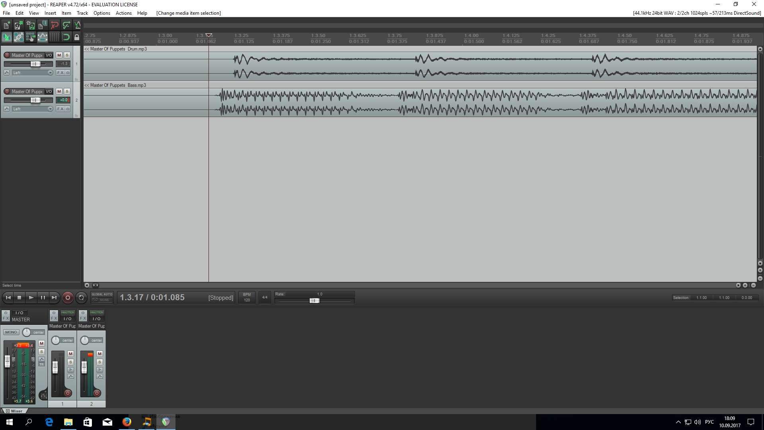Click the Loop toggle button

pos(81,298)
